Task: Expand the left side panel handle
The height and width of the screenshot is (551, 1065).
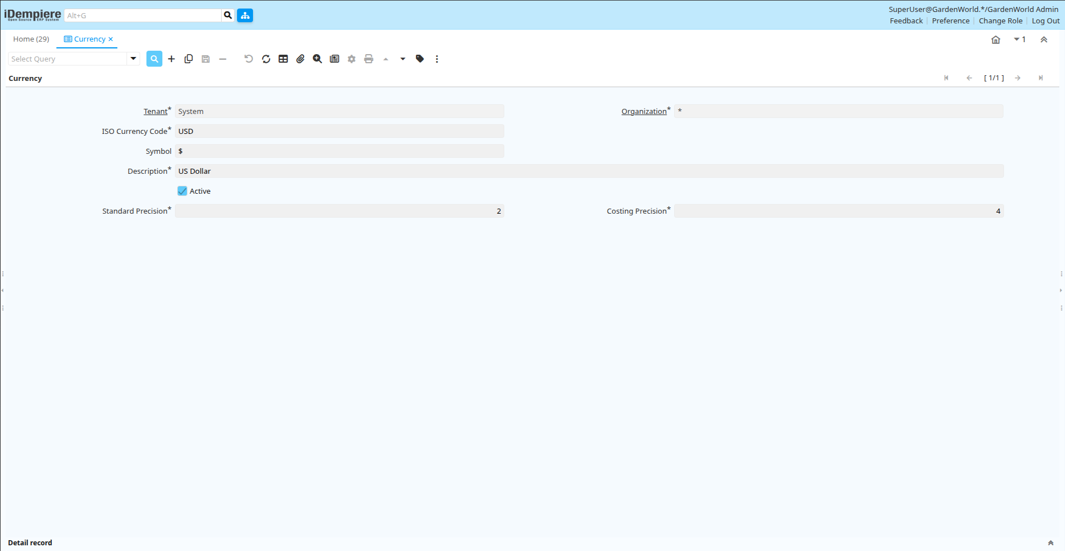Action: pyautogui.click(x=2, y=291)
